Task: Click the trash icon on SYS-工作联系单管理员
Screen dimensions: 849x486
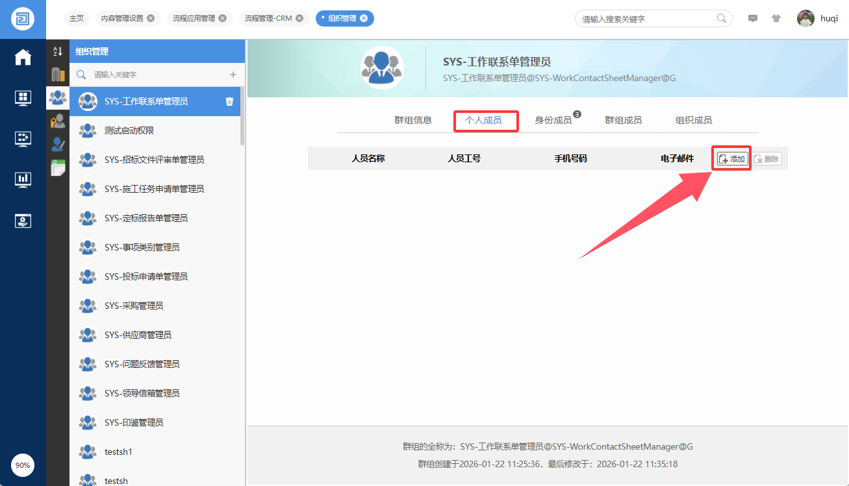Action: 229,101
